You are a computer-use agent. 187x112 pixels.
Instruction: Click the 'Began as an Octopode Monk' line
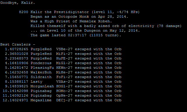(79, 17)
